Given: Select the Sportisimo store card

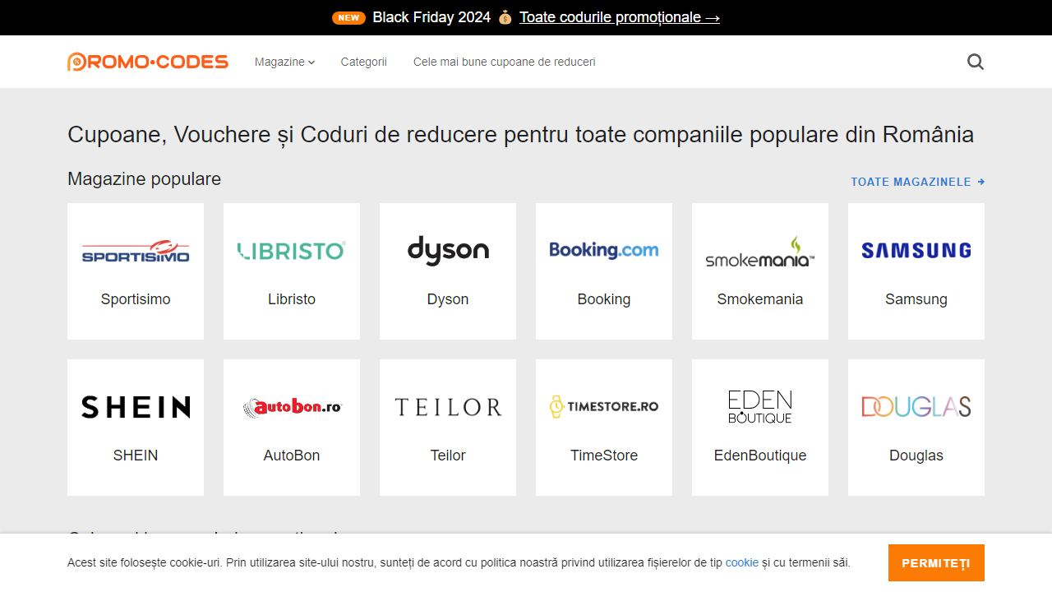Looking at the screenshot, I should coord(136,271).
